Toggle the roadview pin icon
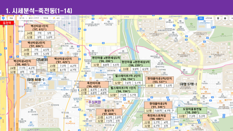This screenshot has width=233, height=131. tap(218, 18)
